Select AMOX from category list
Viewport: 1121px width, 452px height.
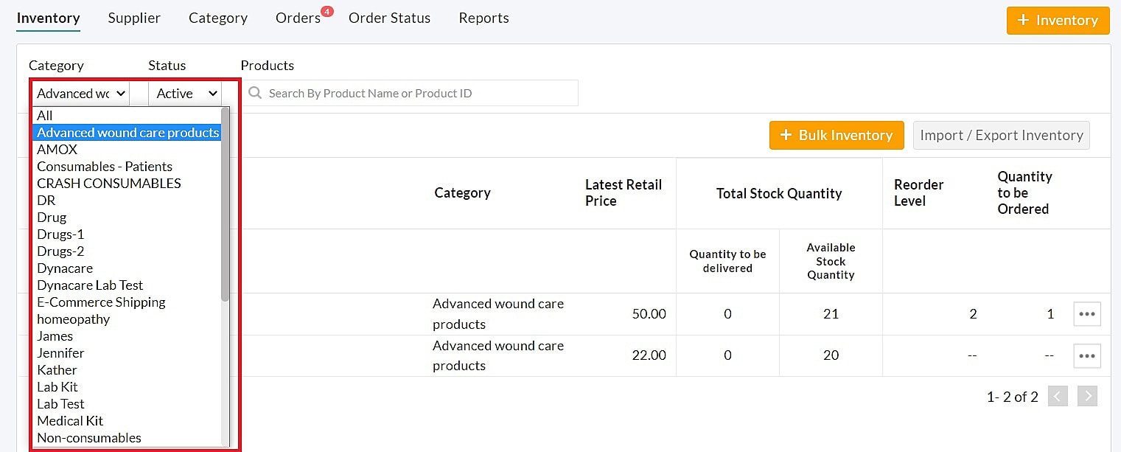(x=57, y=150)
